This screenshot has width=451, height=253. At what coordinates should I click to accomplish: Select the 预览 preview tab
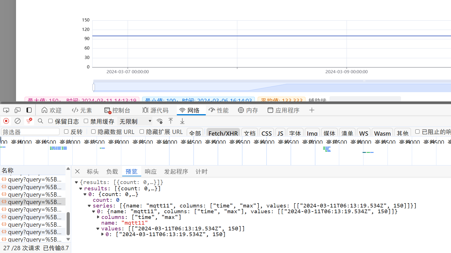pyautogui.click(x=131, y=171)
